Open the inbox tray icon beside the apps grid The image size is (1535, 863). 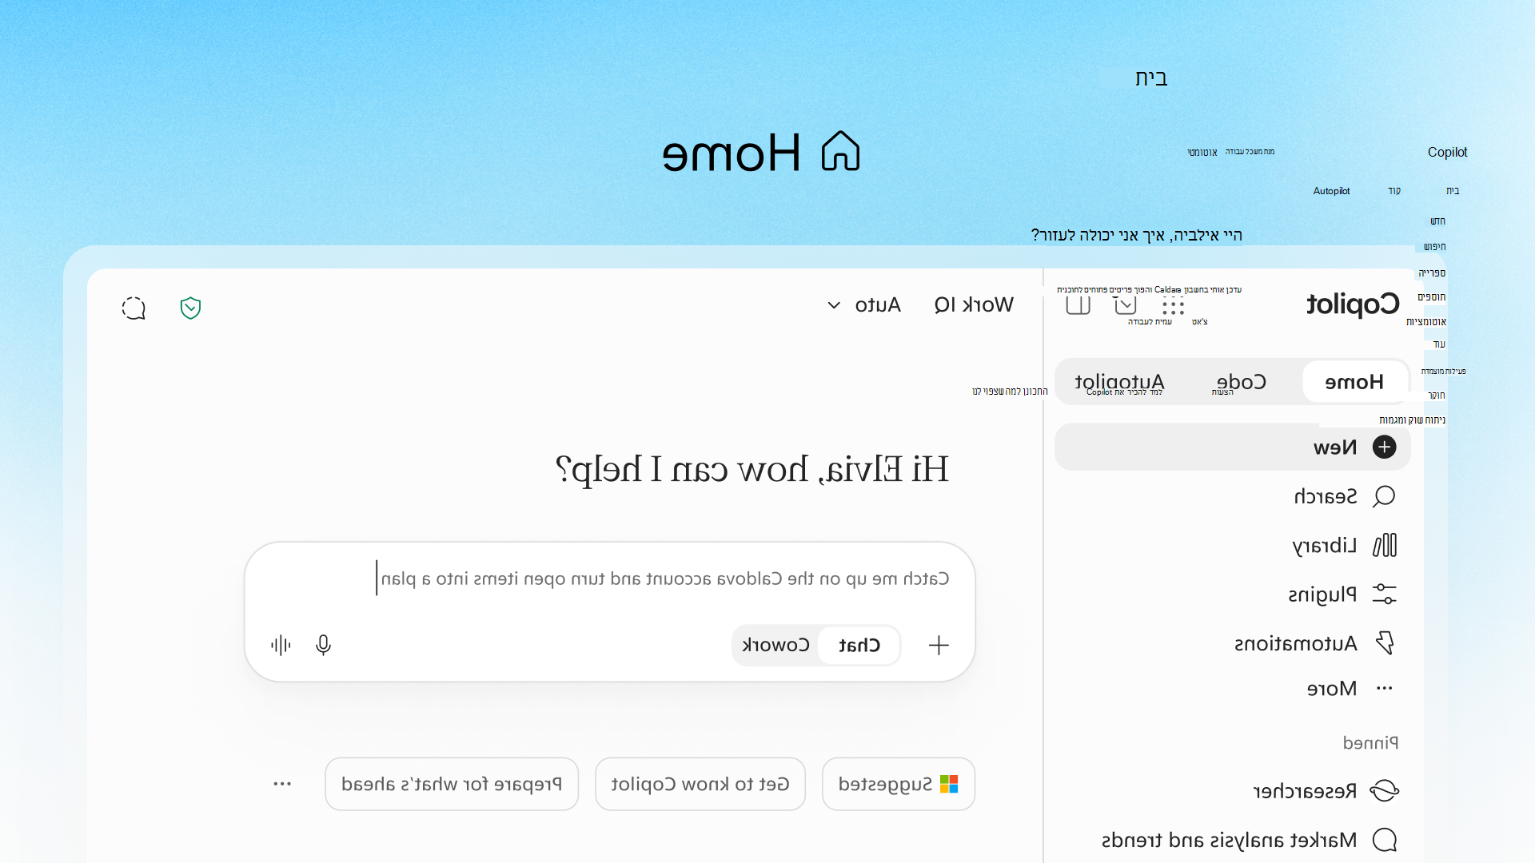pos(1125,305)
